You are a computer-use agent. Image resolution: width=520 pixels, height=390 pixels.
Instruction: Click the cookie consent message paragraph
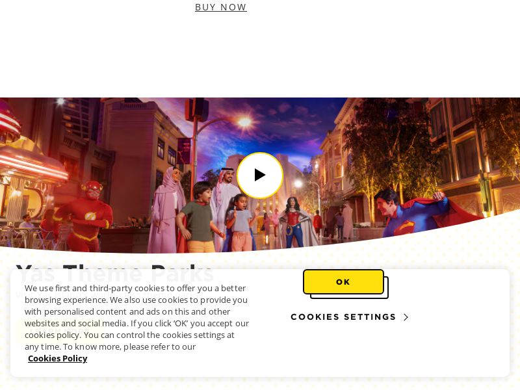click(136, 317)
